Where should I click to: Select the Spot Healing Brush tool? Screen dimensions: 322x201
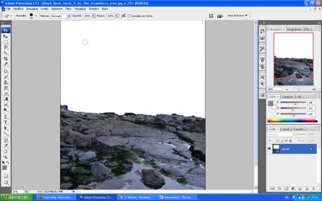[5, 71]
